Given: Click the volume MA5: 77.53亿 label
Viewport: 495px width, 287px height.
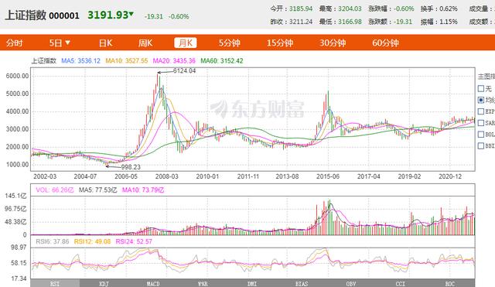Looking at the screenshot, I should (x=98, y=190).
